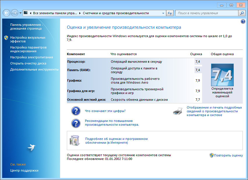Click shield icon beside 'Настройка визуальных эффектов'
Screen dimensions: 248x180
click(6, 37)
